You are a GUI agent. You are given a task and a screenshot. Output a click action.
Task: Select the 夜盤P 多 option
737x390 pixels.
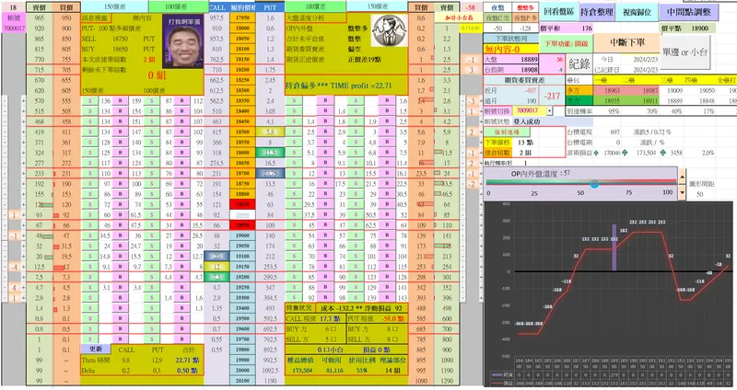click(525, 17)
